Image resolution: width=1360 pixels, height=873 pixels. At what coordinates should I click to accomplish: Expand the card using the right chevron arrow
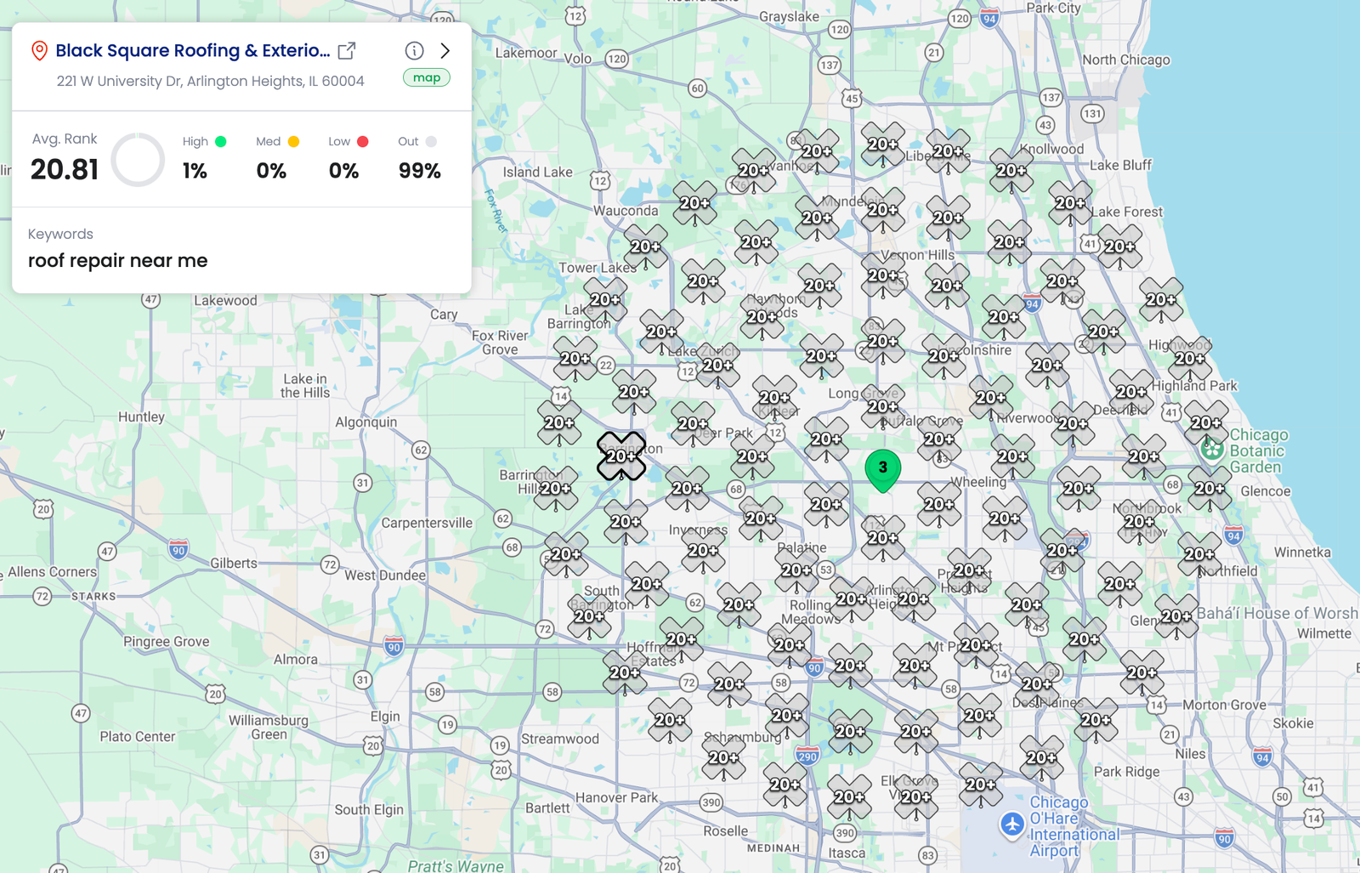pyautogui.click(x=445, y=50)
